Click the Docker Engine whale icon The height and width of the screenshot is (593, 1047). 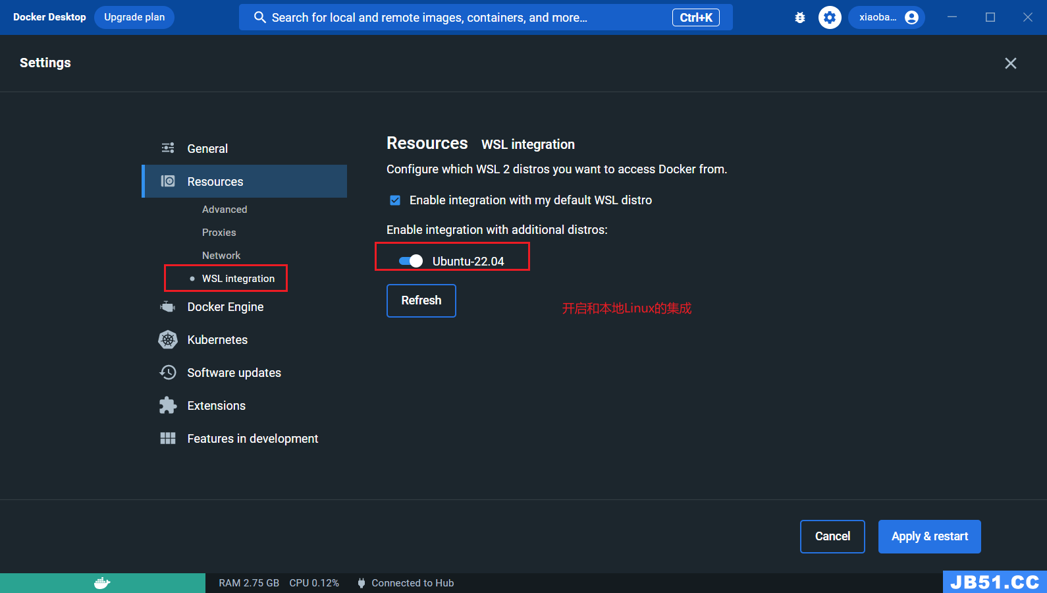[168, 306]
